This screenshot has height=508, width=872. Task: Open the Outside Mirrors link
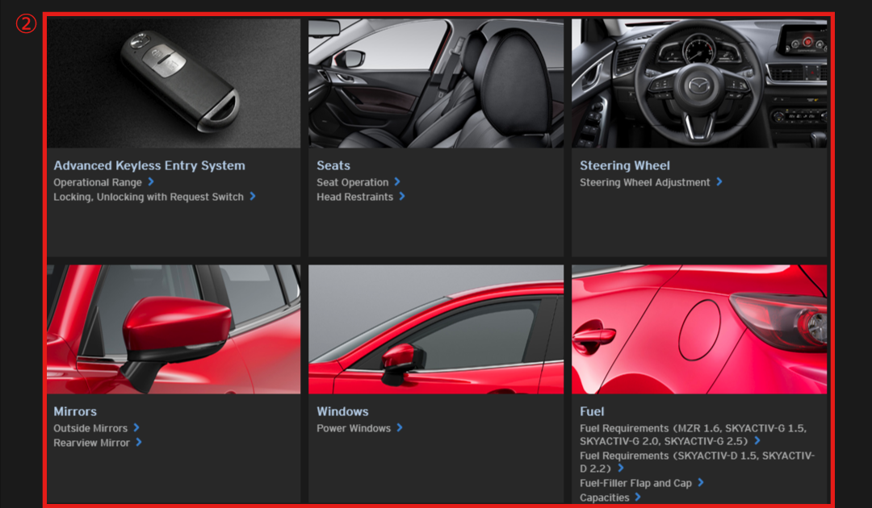click(x=90, y=428)
